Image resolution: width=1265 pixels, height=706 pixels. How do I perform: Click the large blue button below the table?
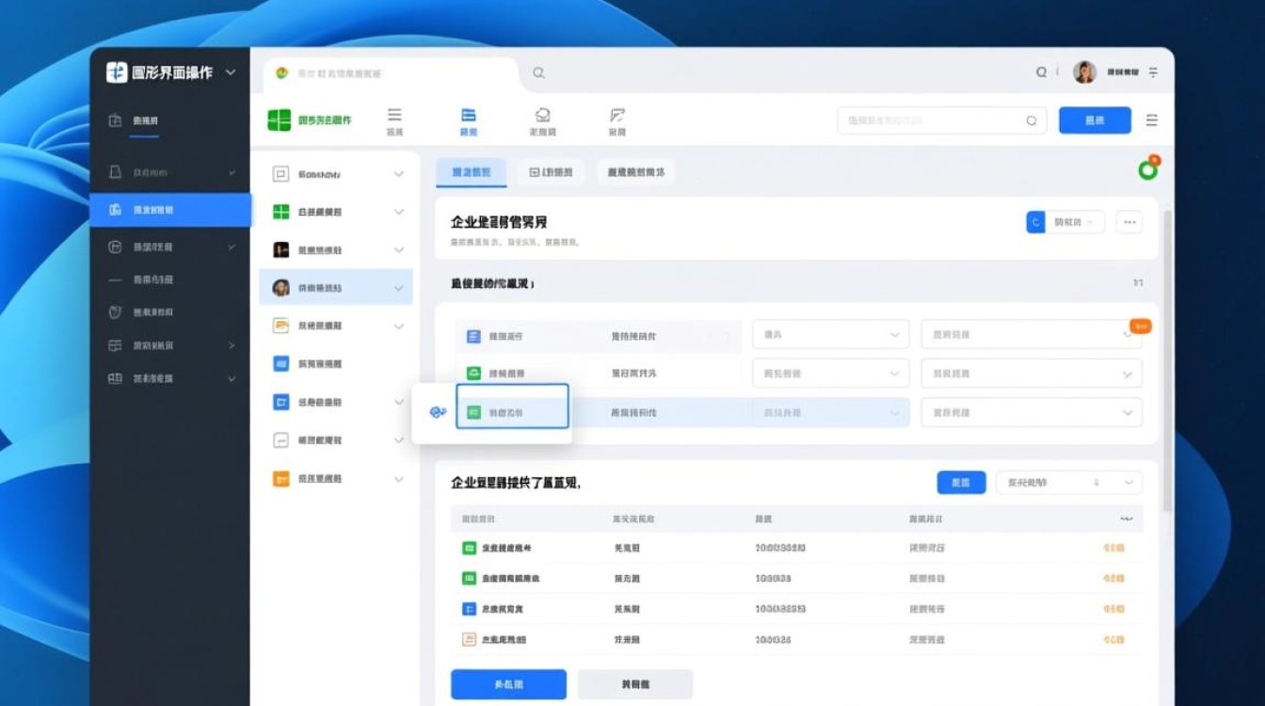pyautogui.click(x=508, y=684)
